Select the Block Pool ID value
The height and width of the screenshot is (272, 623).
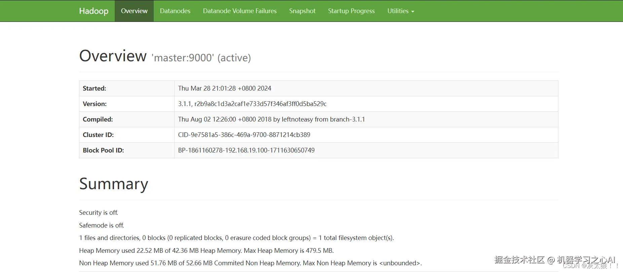point(246,150)
